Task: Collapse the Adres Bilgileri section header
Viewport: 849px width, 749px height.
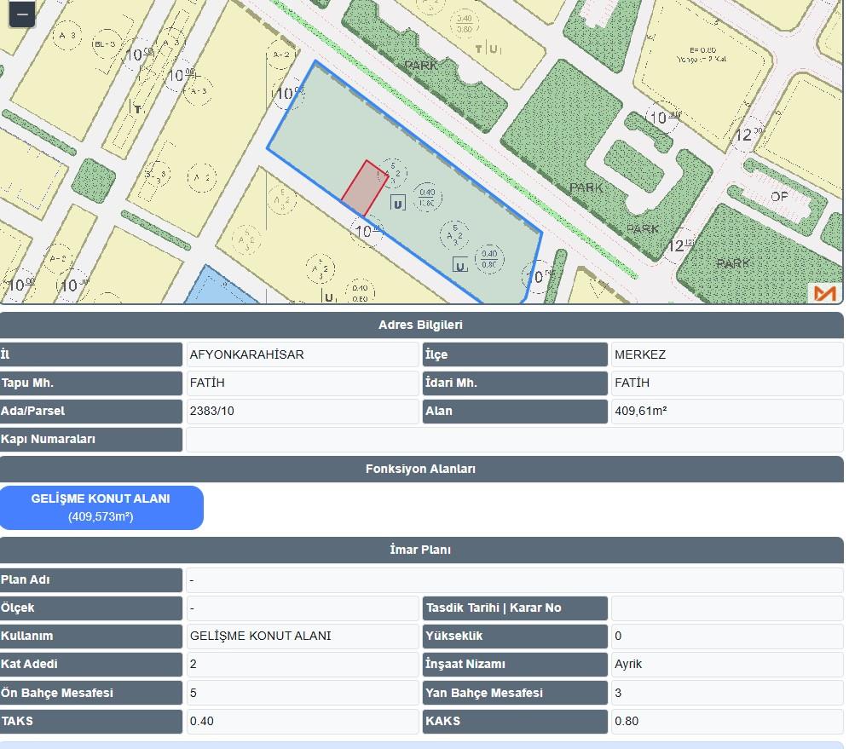Action: [x=421, y=325]
